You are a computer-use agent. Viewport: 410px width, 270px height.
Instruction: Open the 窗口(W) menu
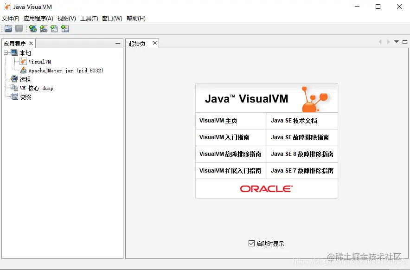click(112, 18)
